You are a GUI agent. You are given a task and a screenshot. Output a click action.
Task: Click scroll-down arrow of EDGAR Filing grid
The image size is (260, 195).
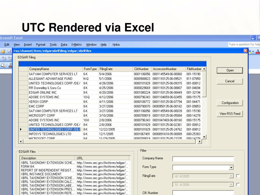(204, 137)
